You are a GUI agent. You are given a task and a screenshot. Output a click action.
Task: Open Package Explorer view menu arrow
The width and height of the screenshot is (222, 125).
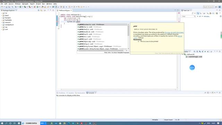(x=48, y=10)
